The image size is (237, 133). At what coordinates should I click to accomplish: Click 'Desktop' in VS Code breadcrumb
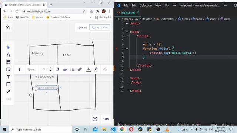(147, 19)
